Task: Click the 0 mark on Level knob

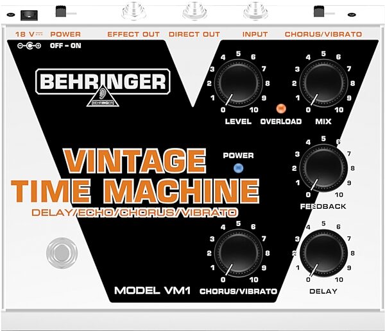Action: (x=223, y=109)
